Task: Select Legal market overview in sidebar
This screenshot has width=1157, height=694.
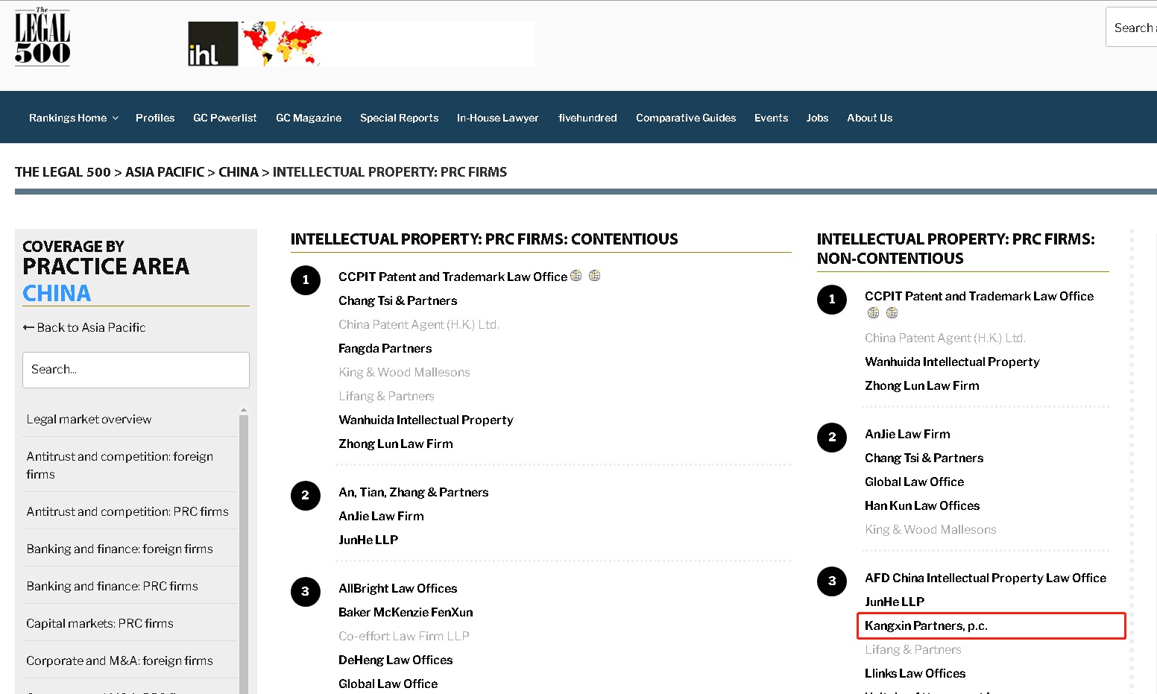Action: pos(89,419)
